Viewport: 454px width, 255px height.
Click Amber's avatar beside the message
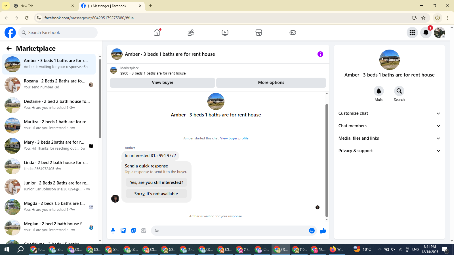pyautogui.click(x=115, y=199)
